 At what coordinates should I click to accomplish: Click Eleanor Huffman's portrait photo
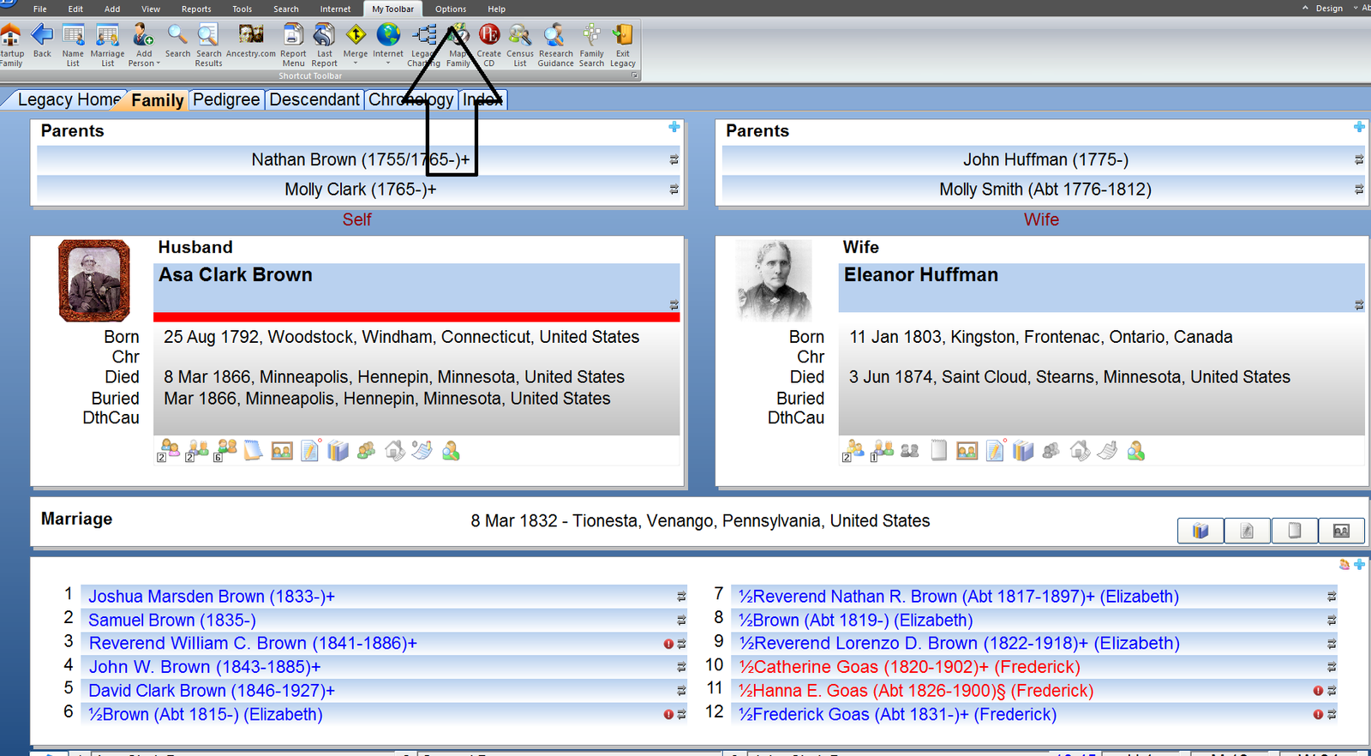pyautogui.click(x=775, y=280)
